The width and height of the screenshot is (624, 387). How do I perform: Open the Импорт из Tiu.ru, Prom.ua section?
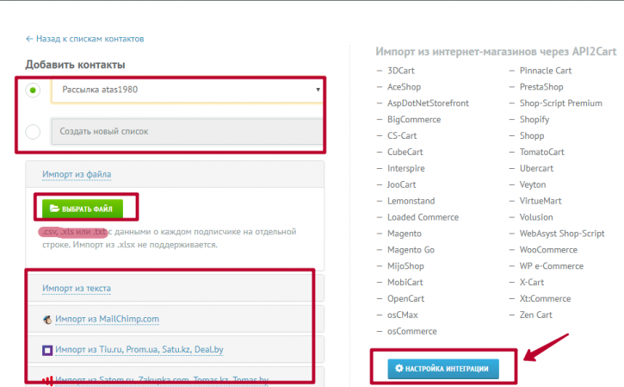pyautogui.click(x=139, y=350)
